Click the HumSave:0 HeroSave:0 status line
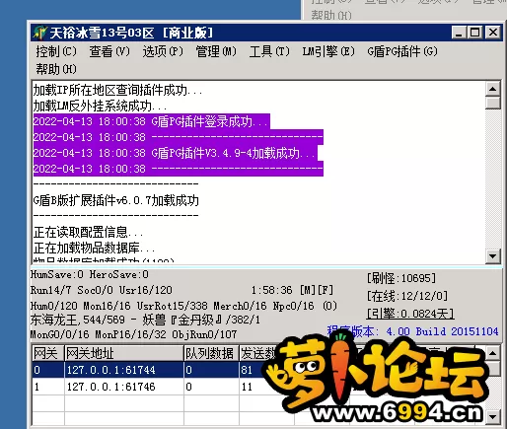507x429 pixels. [90, 274]
